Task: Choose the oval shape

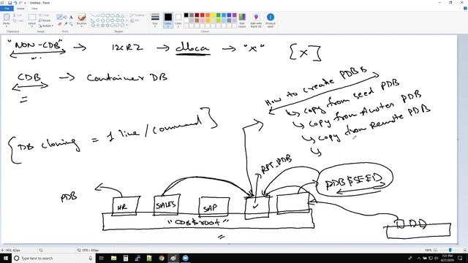Action: click(102, 15)
